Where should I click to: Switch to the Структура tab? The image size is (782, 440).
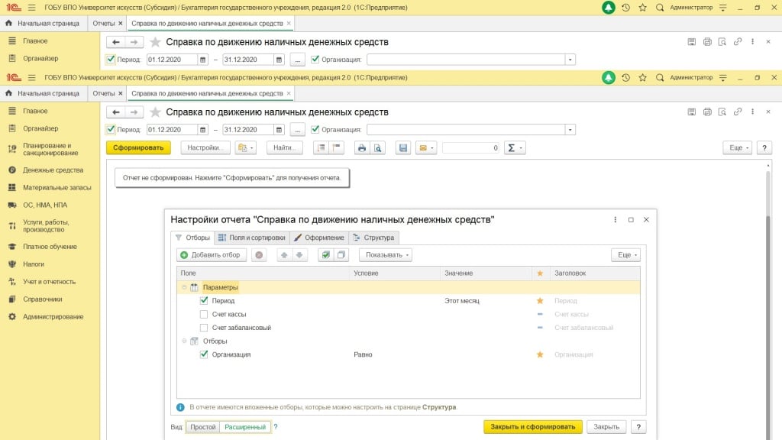373,238
